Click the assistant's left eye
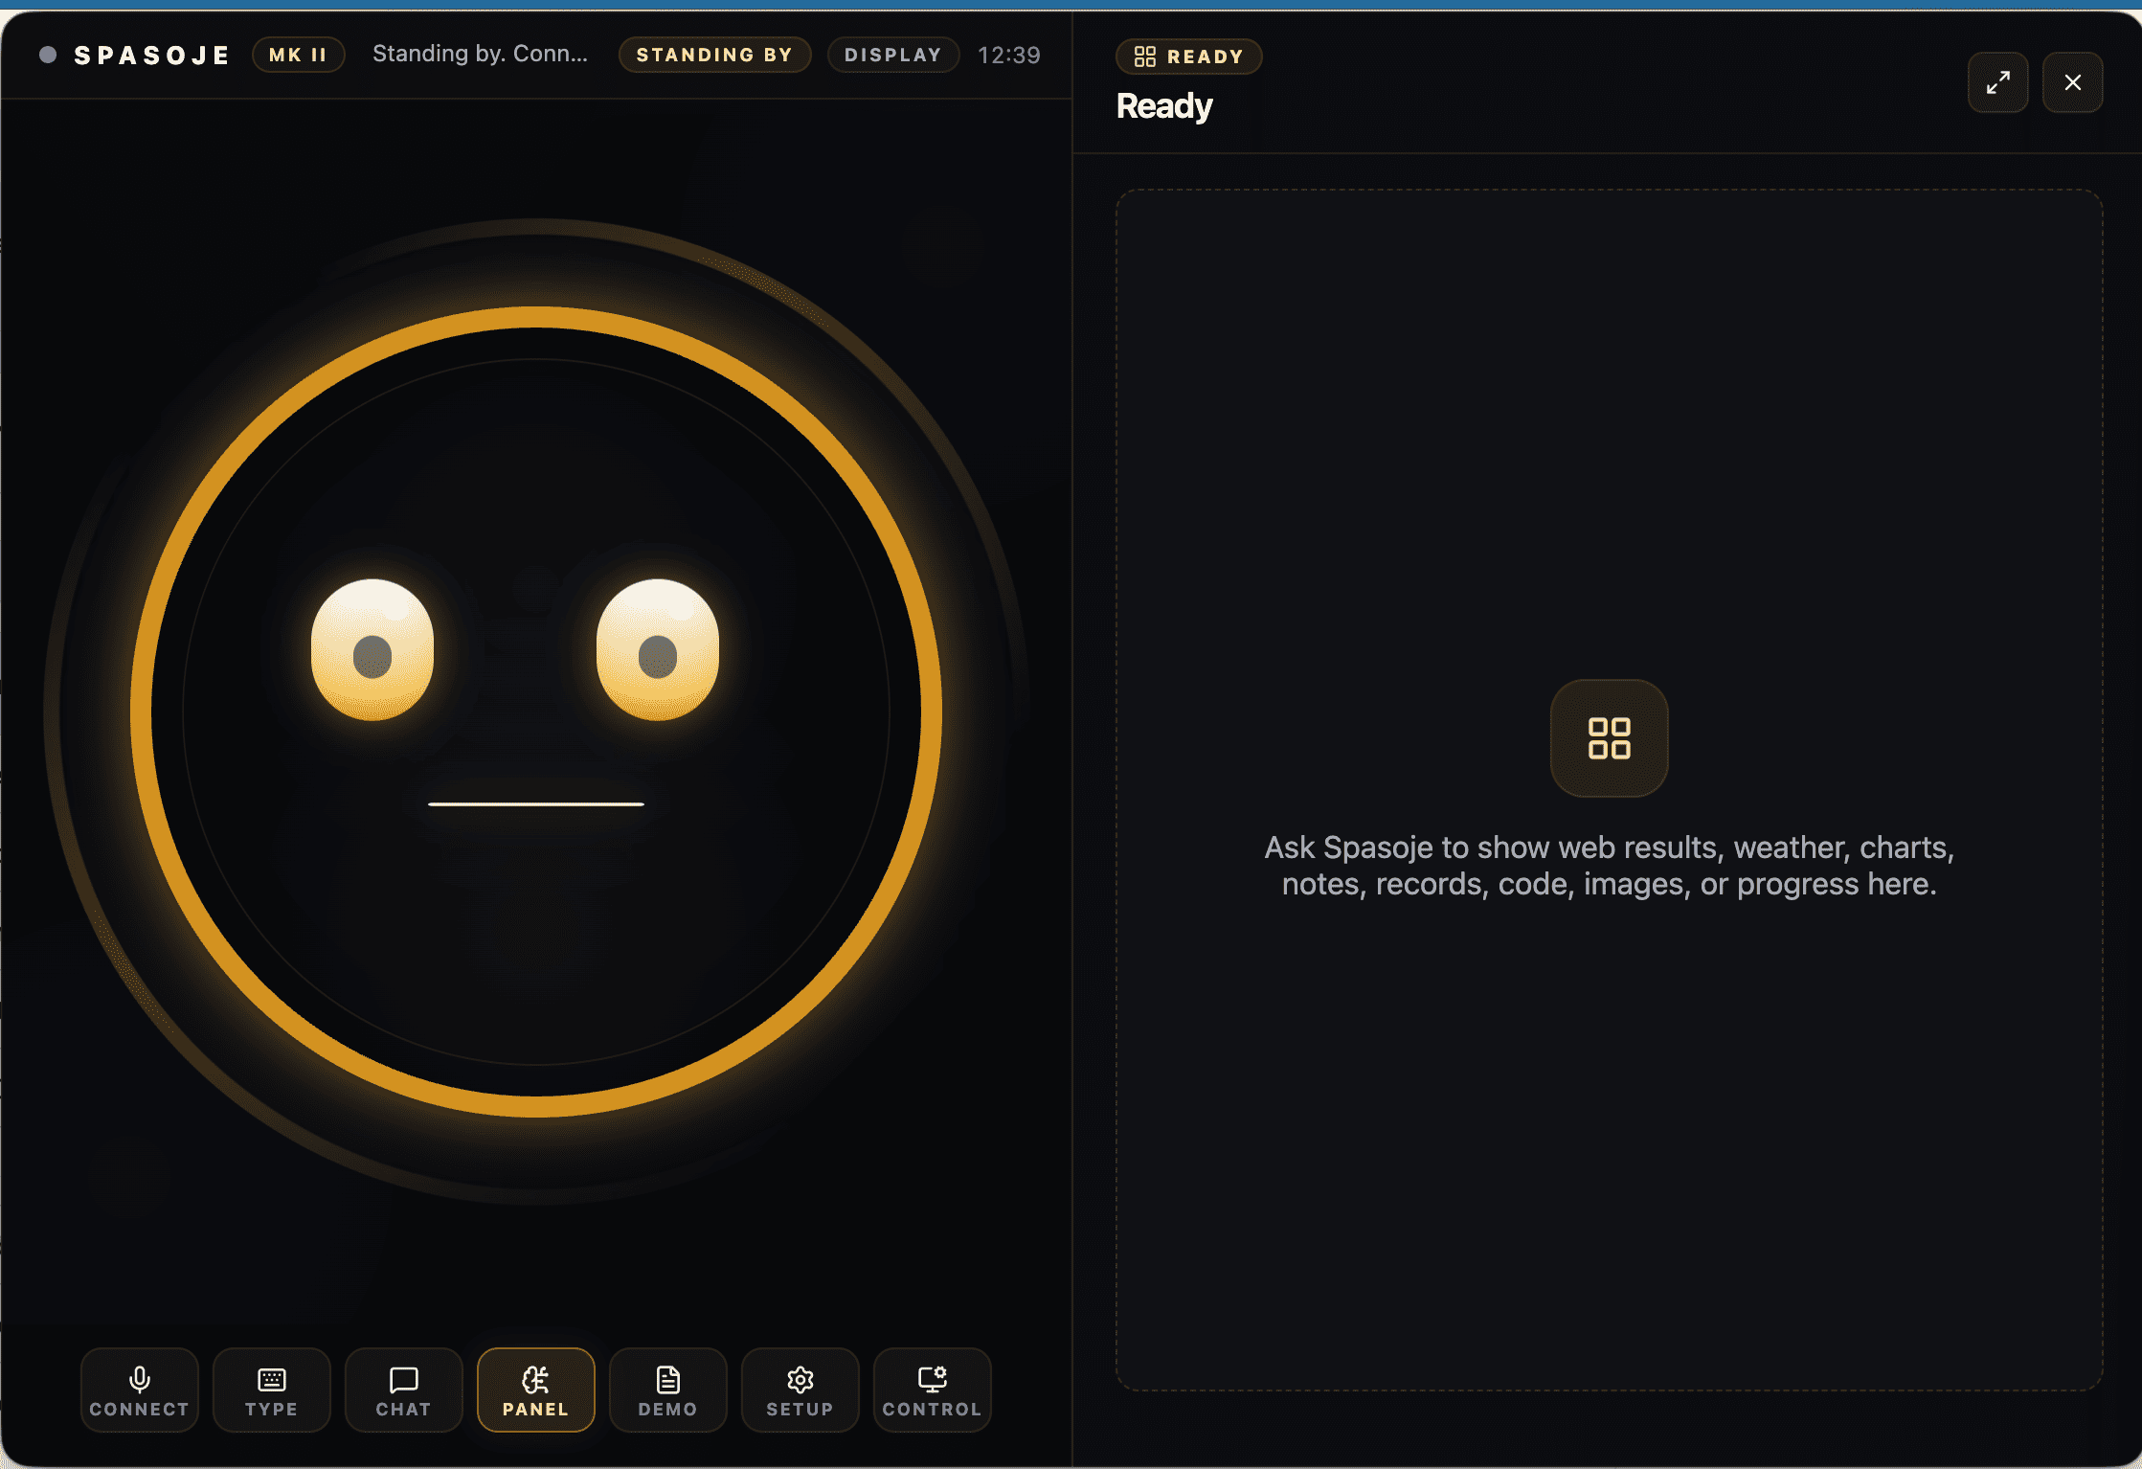The height and width of the screenshot is (1469, 2142). pos(372,649)
